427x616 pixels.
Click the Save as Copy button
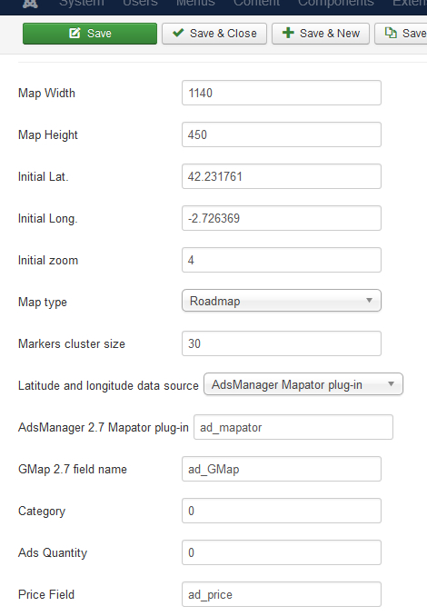click(x=401, y=34)
